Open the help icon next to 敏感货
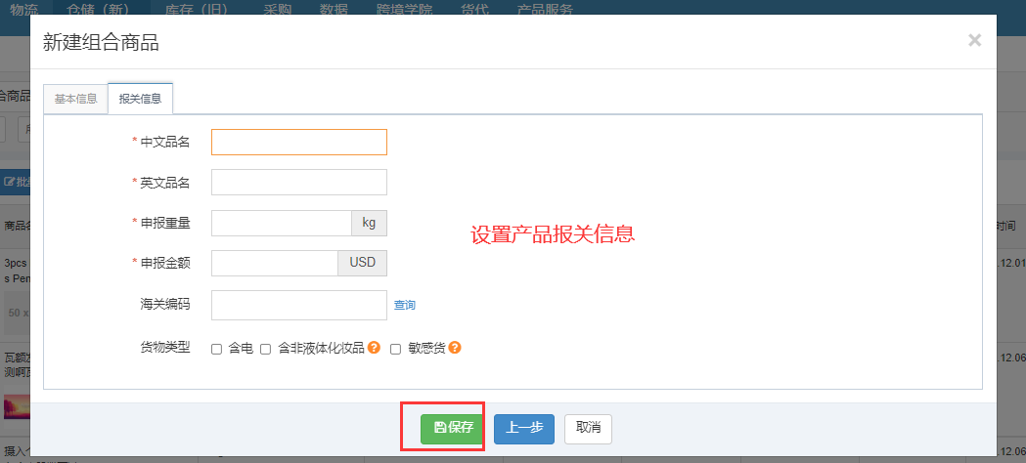Viewport: 1026px width, 463px height. [455, 348]
